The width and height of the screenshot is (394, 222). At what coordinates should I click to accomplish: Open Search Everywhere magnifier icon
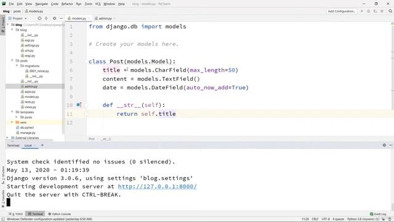(390, 11)
